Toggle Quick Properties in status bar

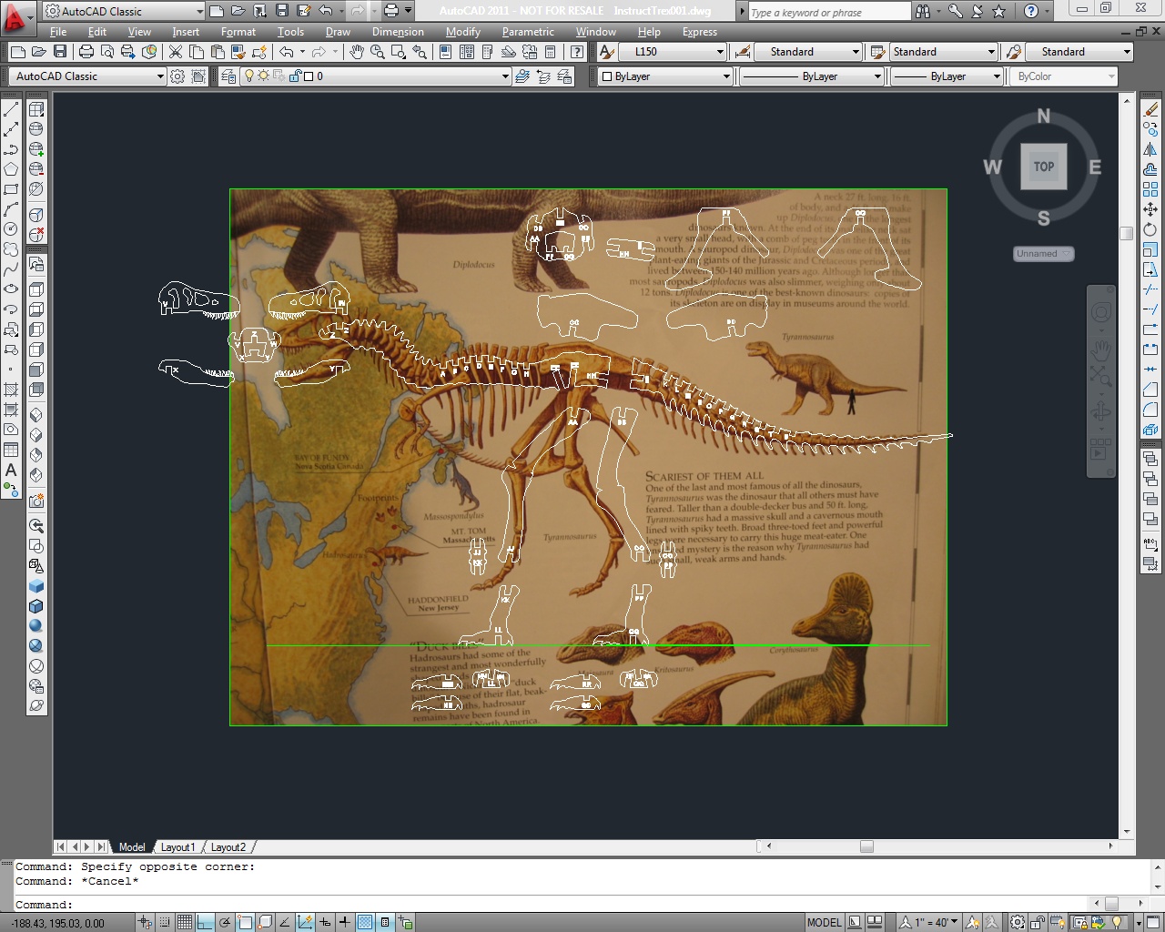pos(385,922)
